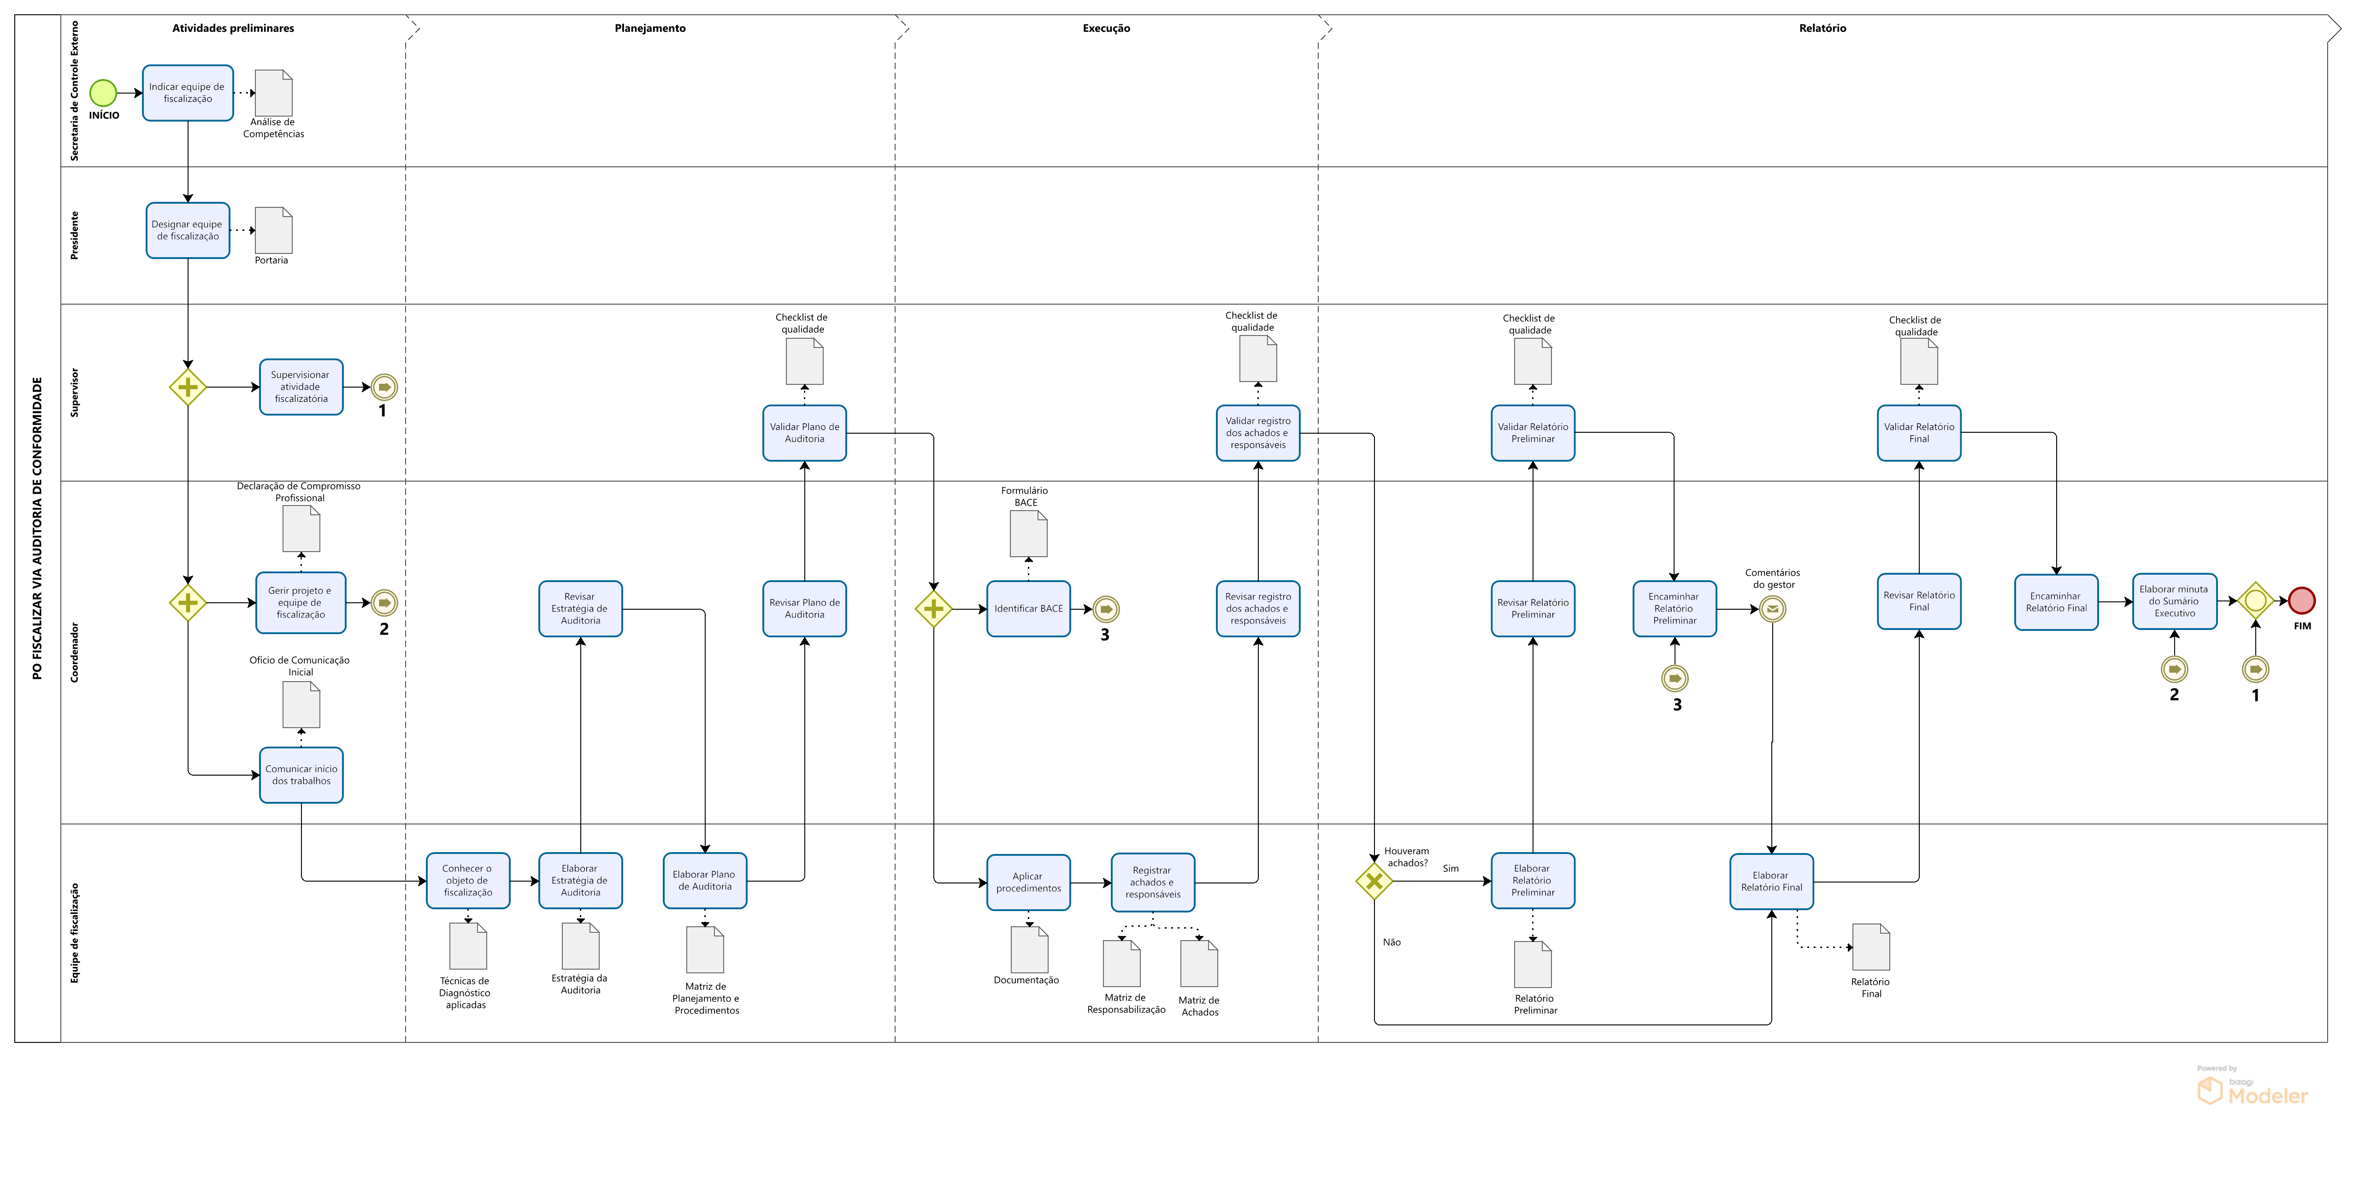Select the Aplicar procedimentos task

pos(1028,883)
